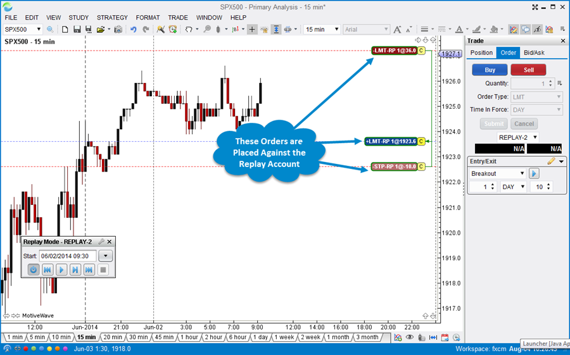Pick the text color swatch A

click(459, 30)
